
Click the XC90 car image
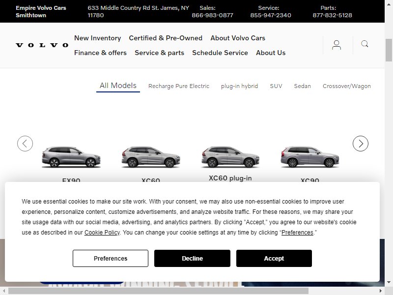pyautogui.click(x=310, y=157)
